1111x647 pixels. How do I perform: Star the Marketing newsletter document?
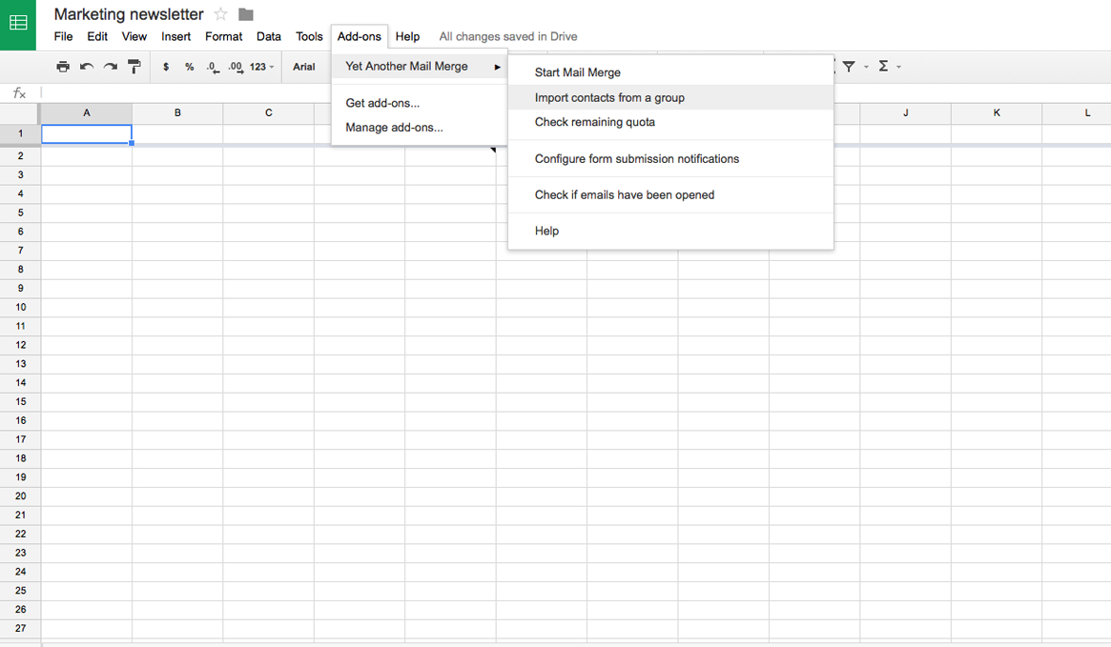tap(221, 14)
